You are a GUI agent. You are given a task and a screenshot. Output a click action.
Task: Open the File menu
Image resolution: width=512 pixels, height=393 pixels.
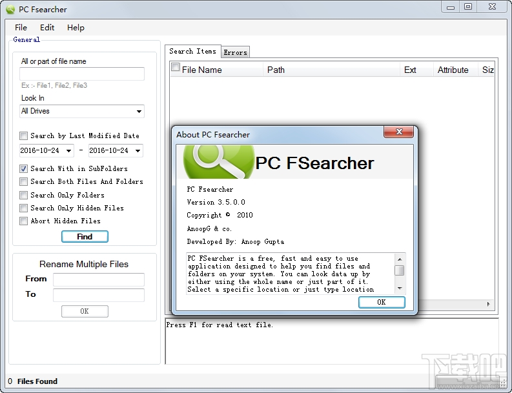(21, 27)
